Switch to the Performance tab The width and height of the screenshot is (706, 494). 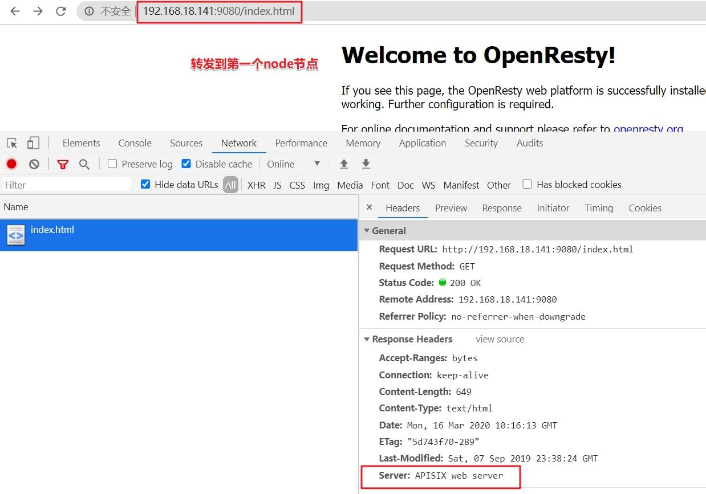(301, 143)
